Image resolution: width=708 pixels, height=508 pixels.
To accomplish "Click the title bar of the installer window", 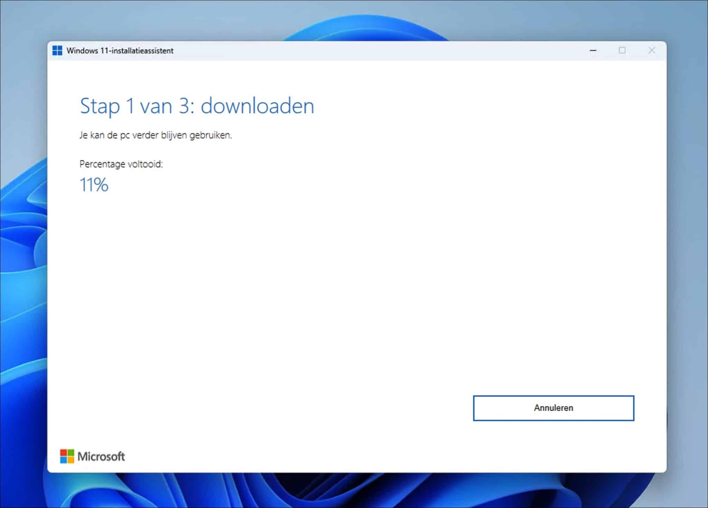I will pyautogui.click(x=311, y=50).
